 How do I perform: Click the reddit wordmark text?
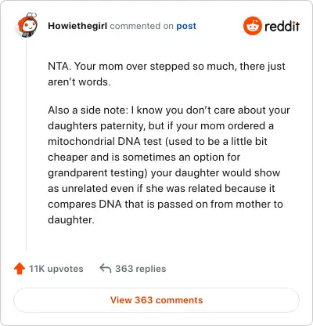coord(282,27)
